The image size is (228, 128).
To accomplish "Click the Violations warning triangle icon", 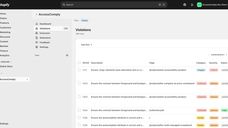I will pos(37,29).
